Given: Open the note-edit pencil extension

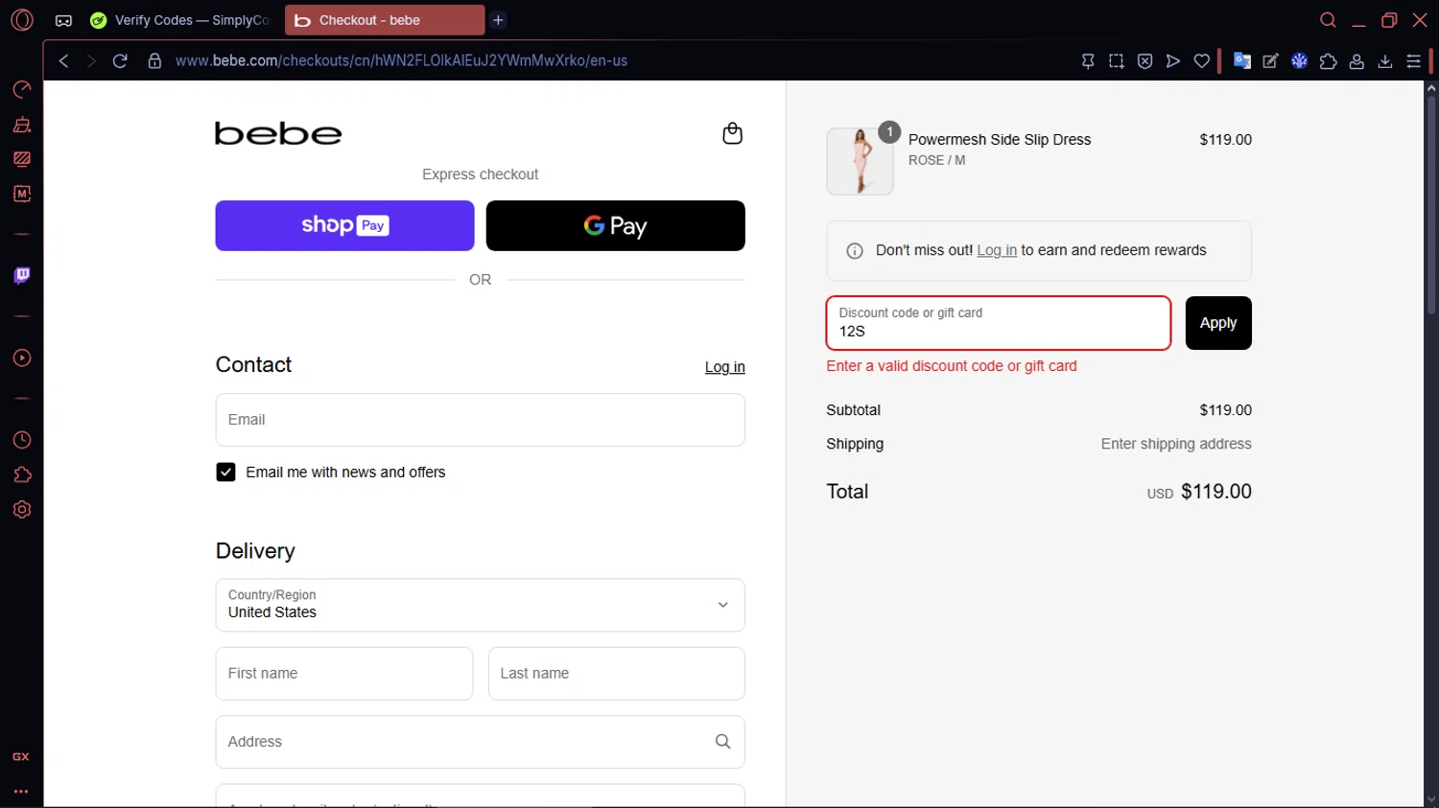Looking at the screenshot, I should (x=1271, y=61).
